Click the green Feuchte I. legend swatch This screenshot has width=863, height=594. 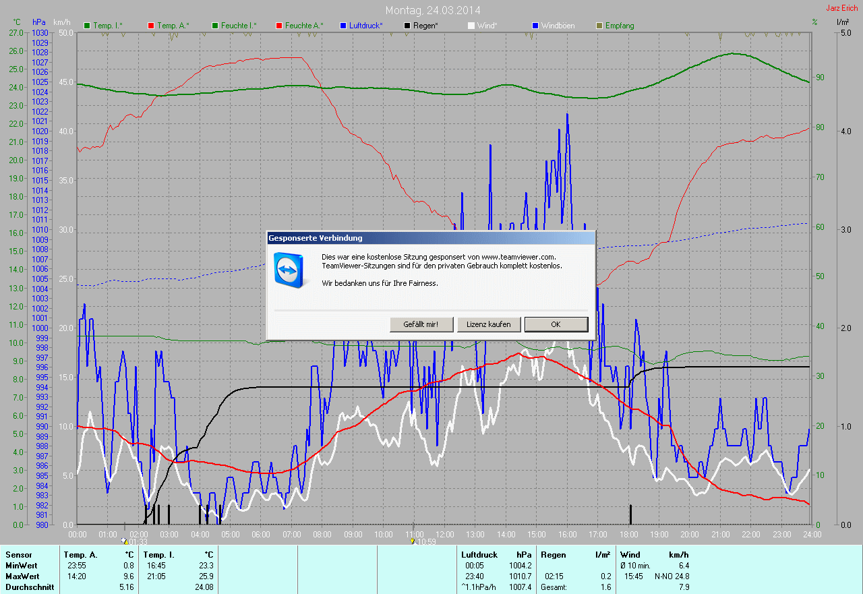(x=215, y=26)
